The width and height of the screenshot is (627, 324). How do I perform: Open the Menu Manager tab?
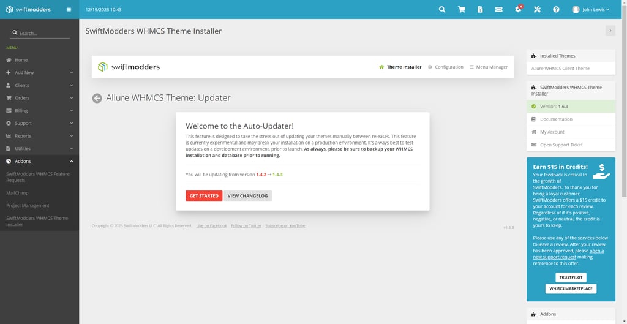click(x=488, y=67)
